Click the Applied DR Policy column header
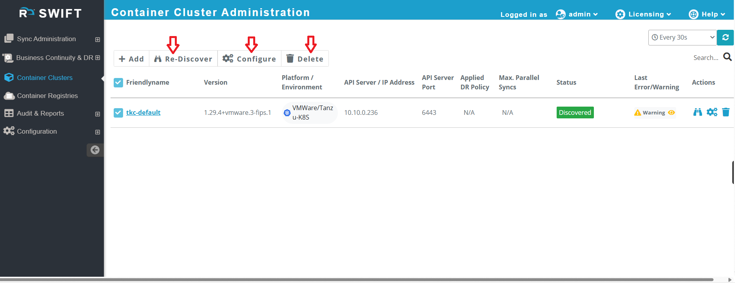Screen dimensions: 735x283 click(475, 82)
